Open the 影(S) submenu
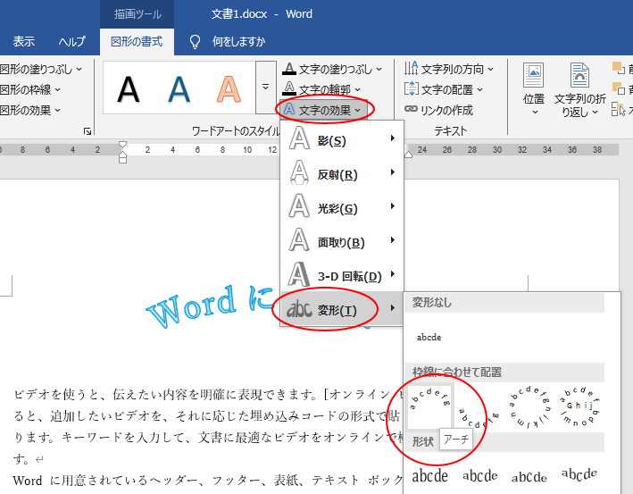633x494 pixels. point(342,139)
